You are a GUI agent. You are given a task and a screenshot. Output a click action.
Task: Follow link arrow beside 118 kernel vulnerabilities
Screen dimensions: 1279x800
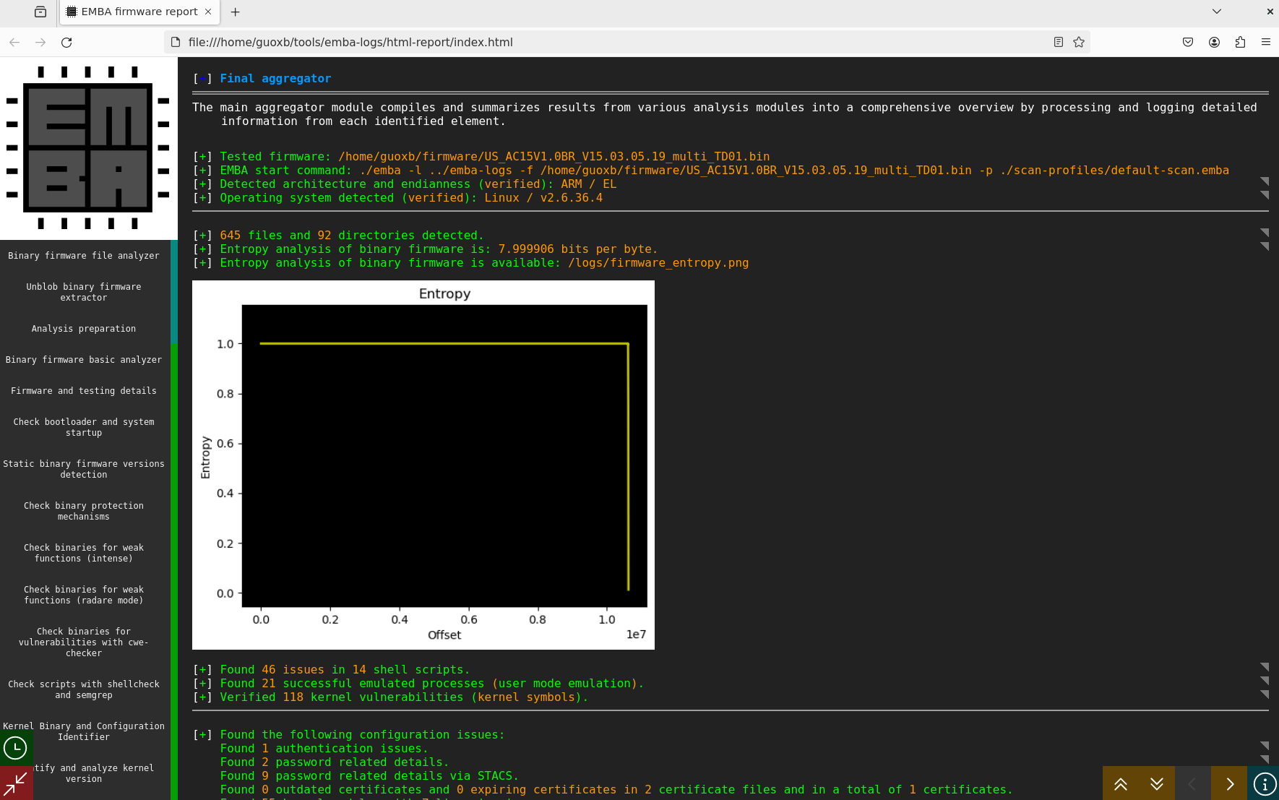[x=1265, y=694]
